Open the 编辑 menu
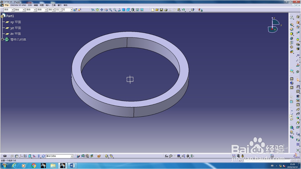 tap(36, 5)
